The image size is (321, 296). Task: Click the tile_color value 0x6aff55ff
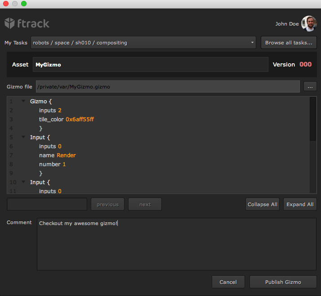point(80,119)
